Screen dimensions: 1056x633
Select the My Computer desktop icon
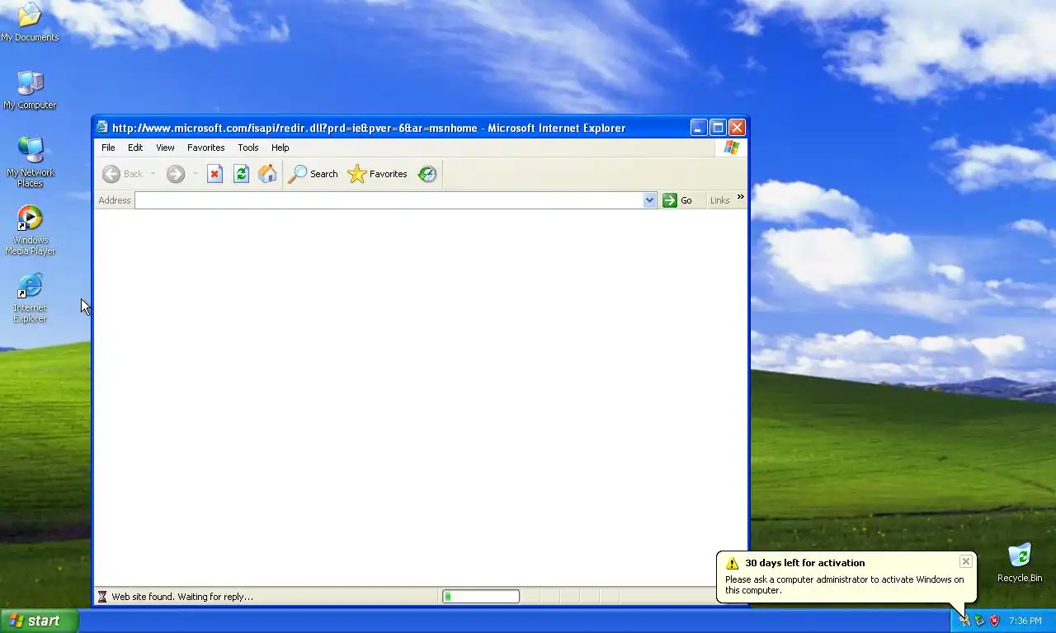(x=30, y=90)
